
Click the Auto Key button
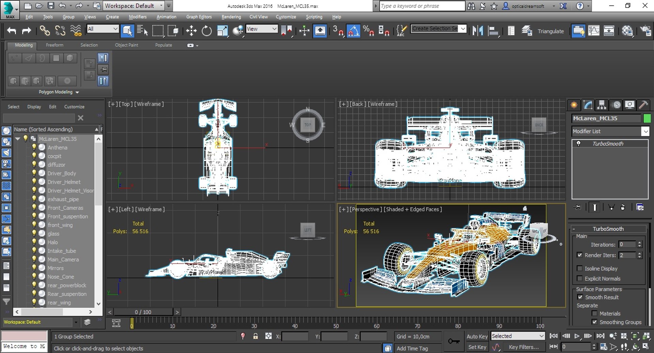click(477, 336)
